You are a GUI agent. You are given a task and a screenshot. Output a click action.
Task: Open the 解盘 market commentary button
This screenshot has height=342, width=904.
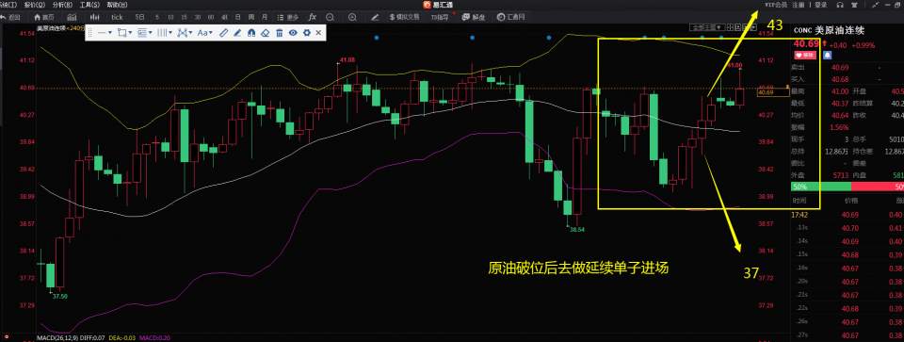click(475, 17)
